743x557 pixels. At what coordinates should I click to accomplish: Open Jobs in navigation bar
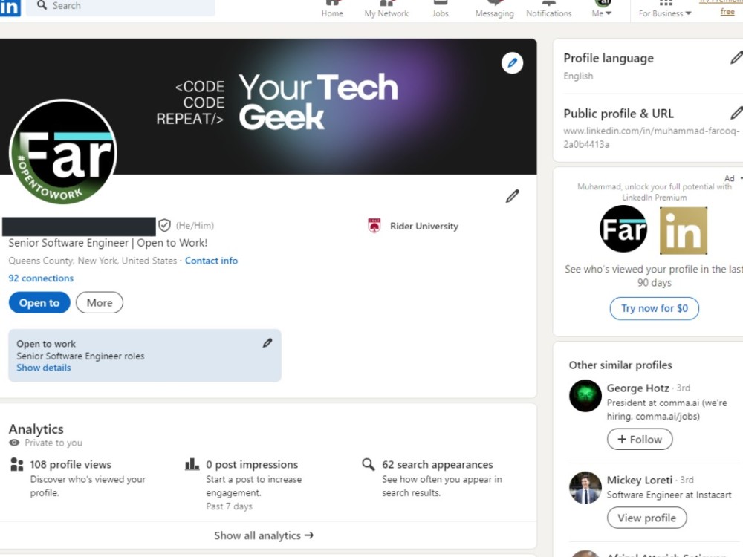440,8
